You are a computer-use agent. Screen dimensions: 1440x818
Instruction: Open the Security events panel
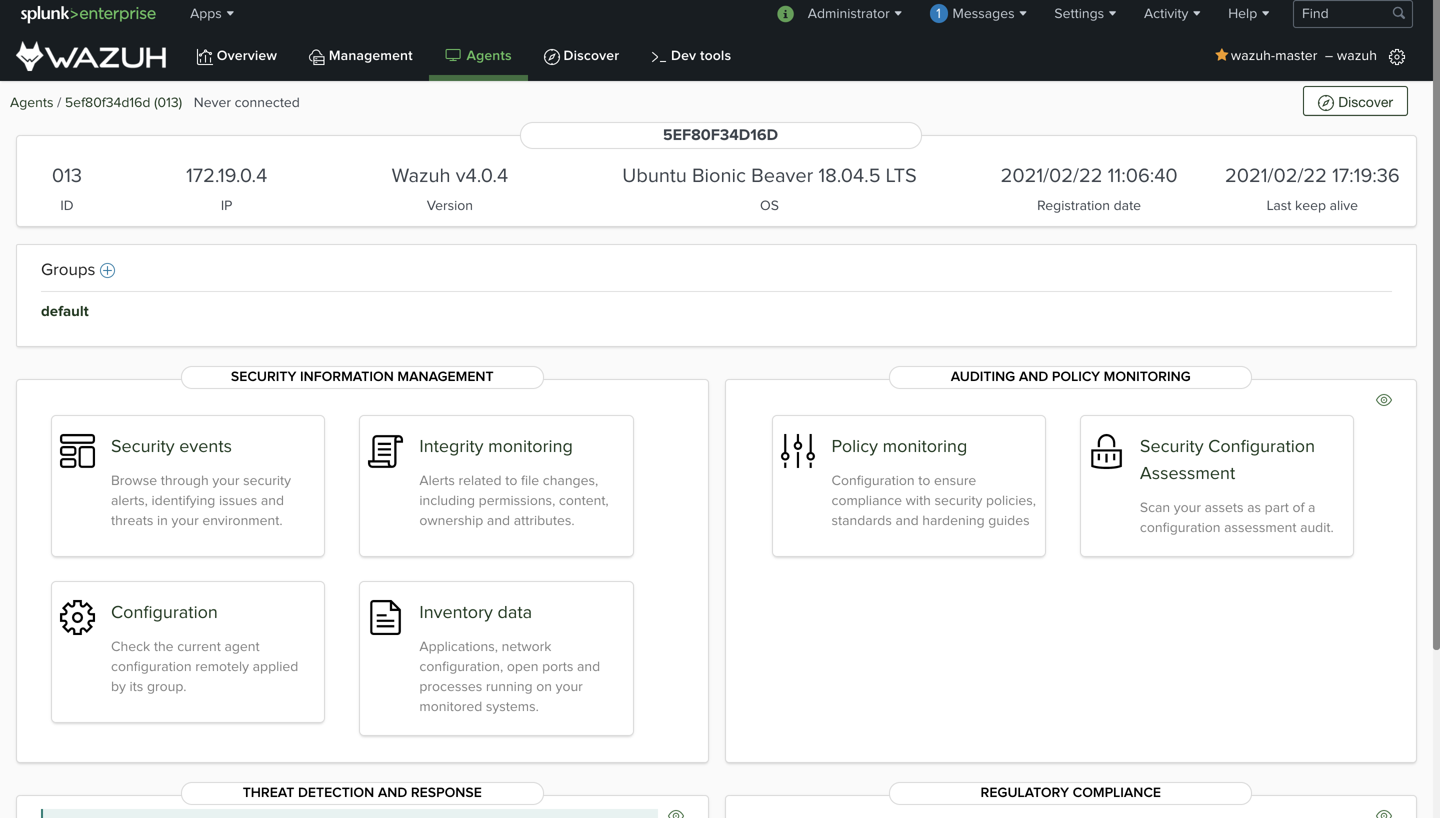[171, 445]
